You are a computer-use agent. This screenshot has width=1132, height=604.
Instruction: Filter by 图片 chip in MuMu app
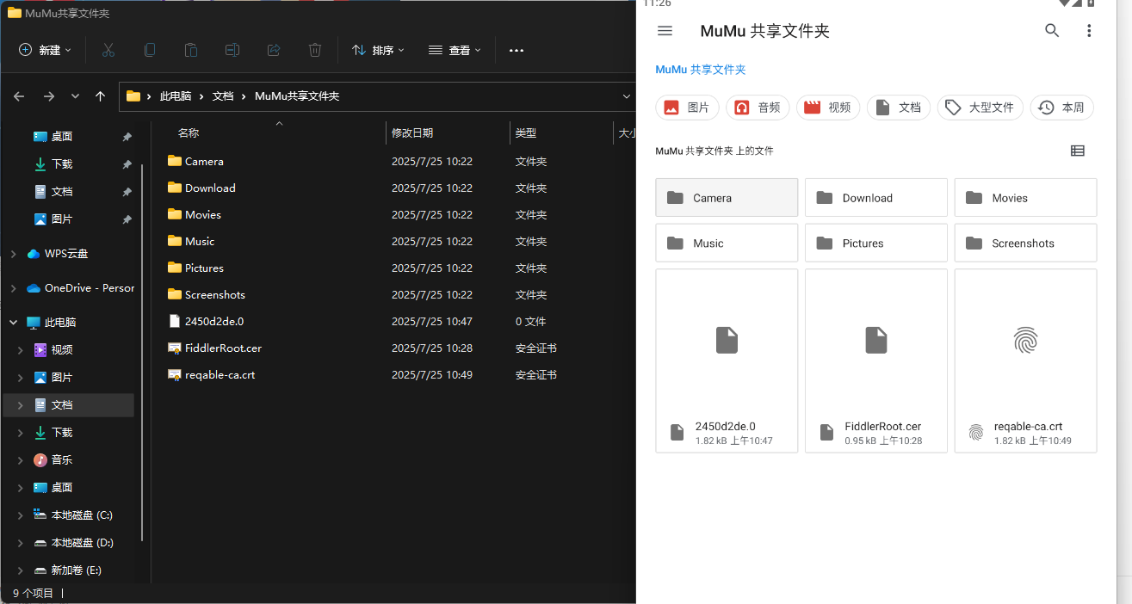[687, 108]
